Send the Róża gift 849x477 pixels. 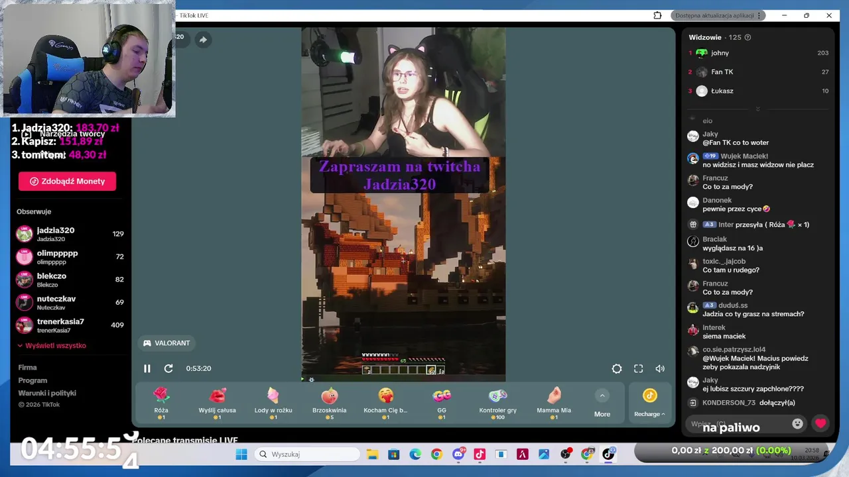coord(161,403)
